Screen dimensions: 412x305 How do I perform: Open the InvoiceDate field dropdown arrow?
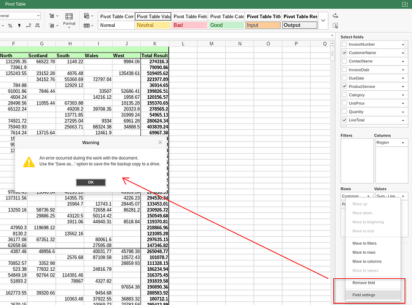[x=403, y=70]
